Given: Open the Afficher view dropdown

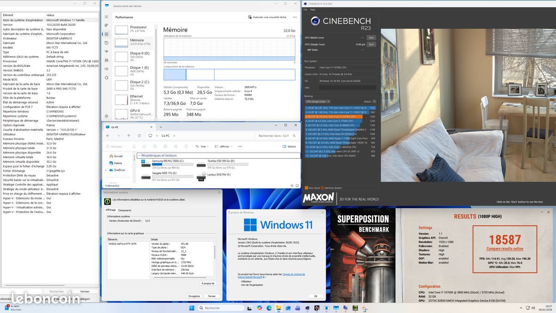Looking at the screenshot, I should click(x=224, y=147).
